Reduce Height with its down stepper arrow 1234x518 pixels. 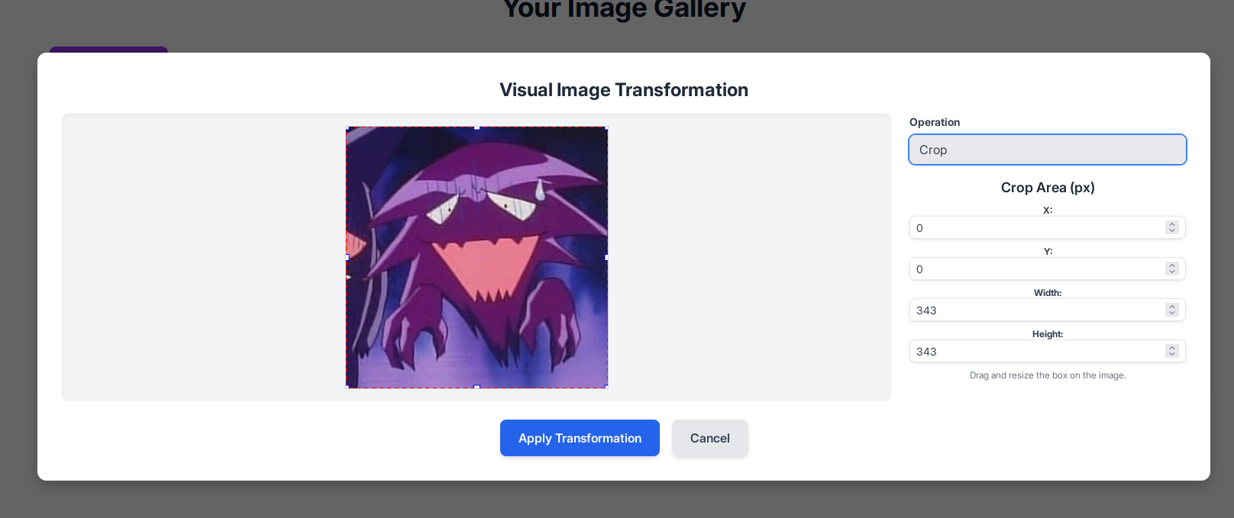click(1172, 355)
